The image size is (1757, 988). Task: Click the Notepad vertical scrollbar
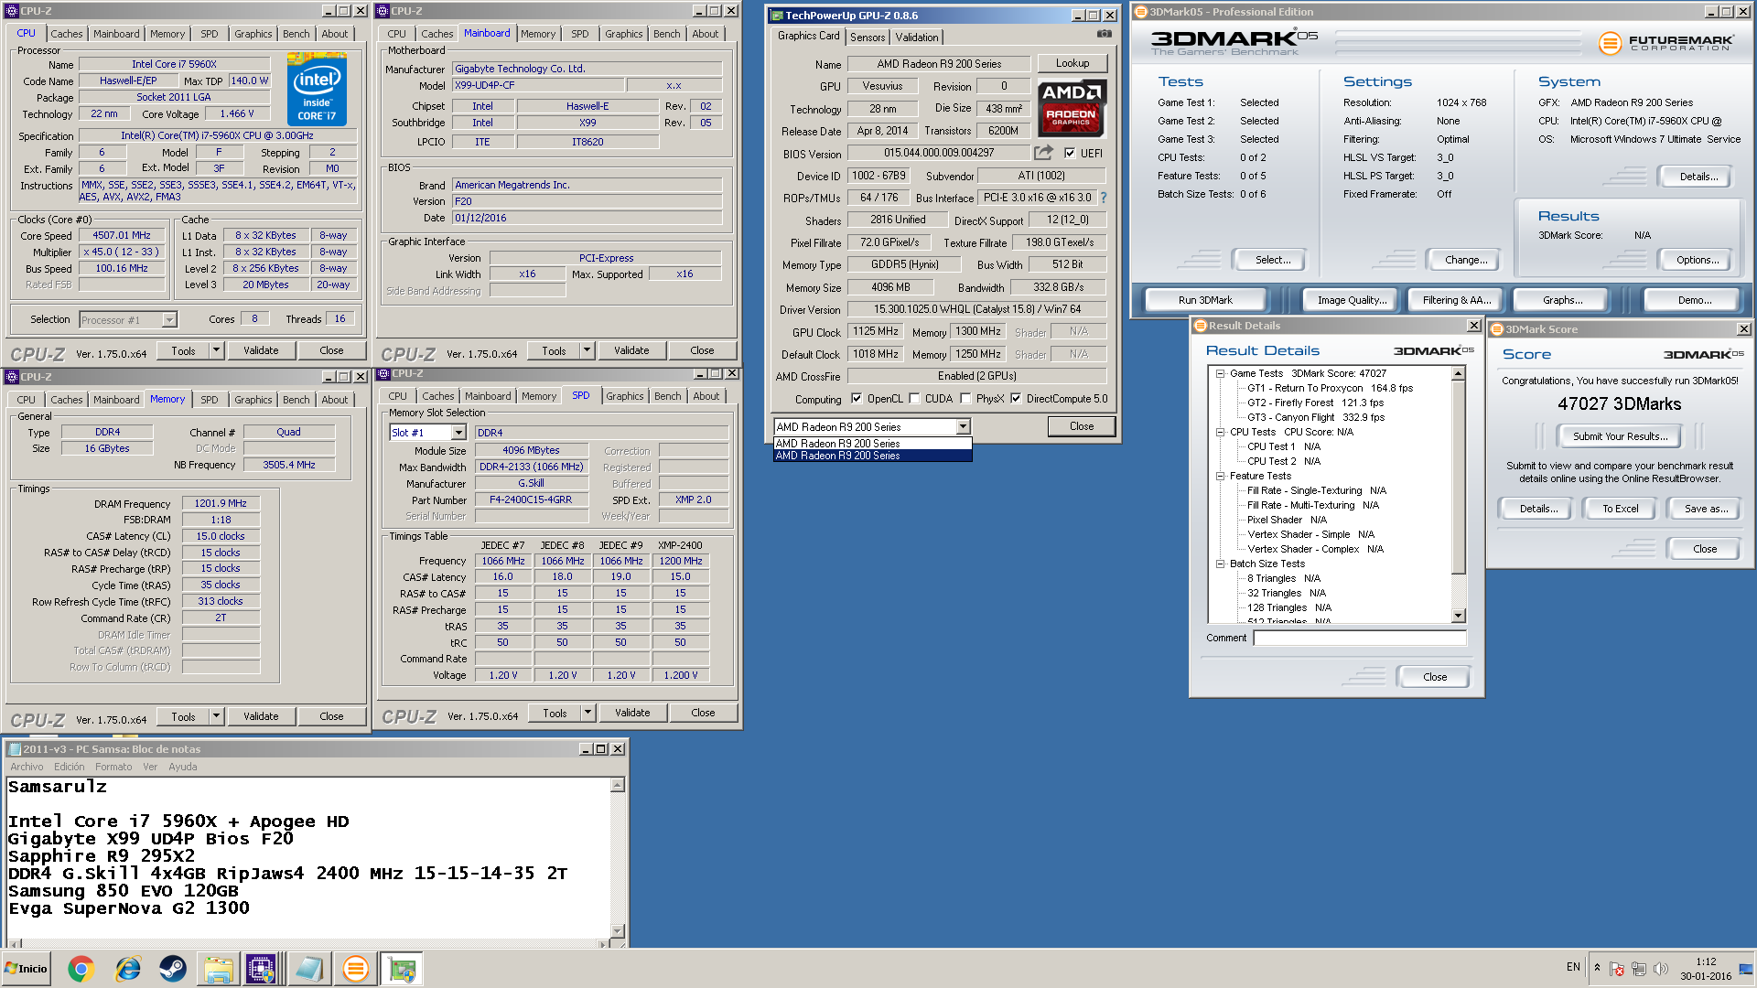click(x=618, y=858)
